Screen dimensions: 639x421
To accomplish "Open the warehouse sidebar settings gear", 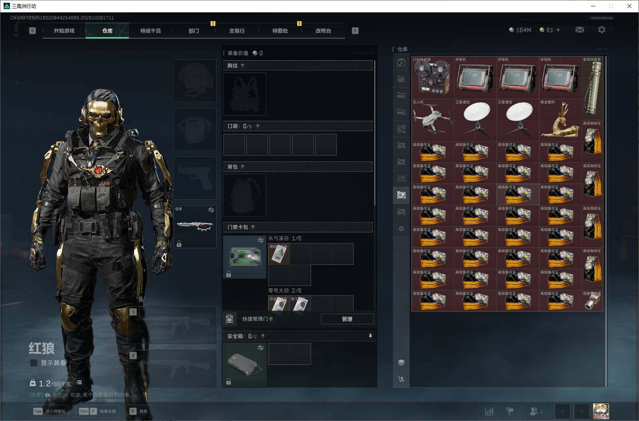I will pyautogui.click(x=401, y=229).
